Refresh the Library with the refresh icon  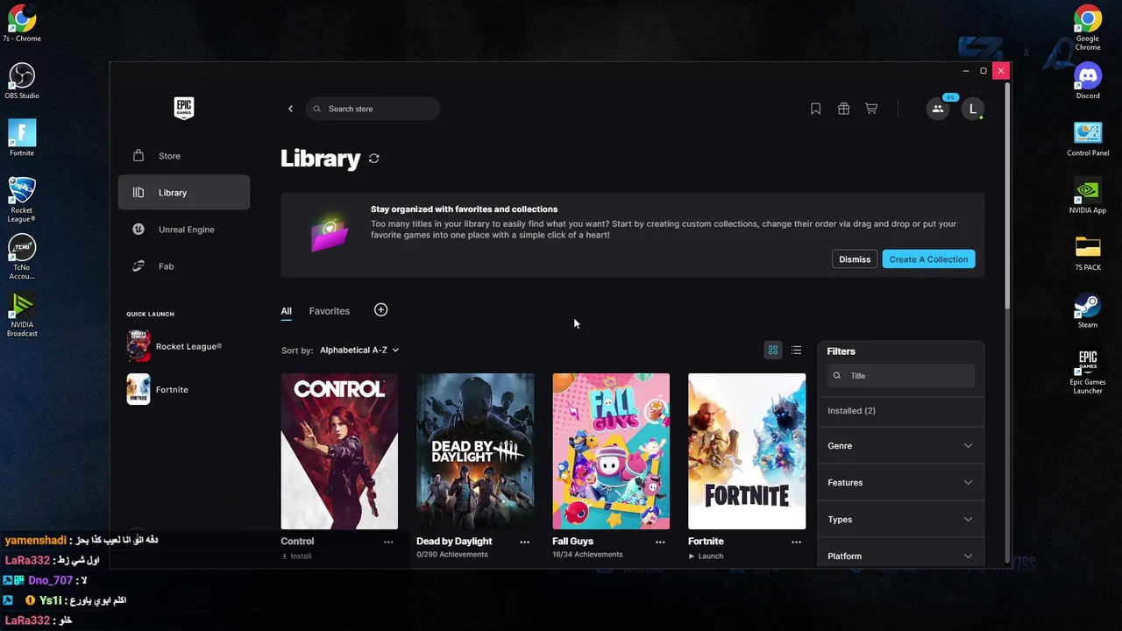click(374, 159)
